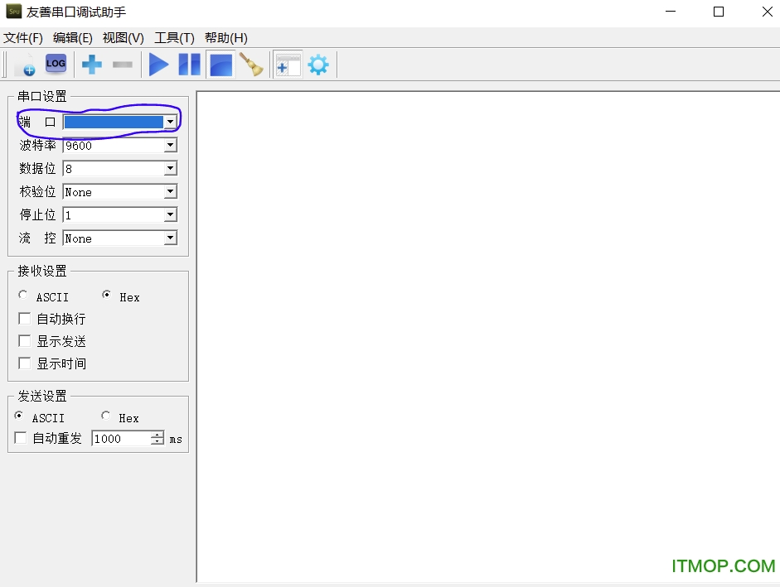
Task: Clear the output with the broom icon
Action: tap(250, 64)
